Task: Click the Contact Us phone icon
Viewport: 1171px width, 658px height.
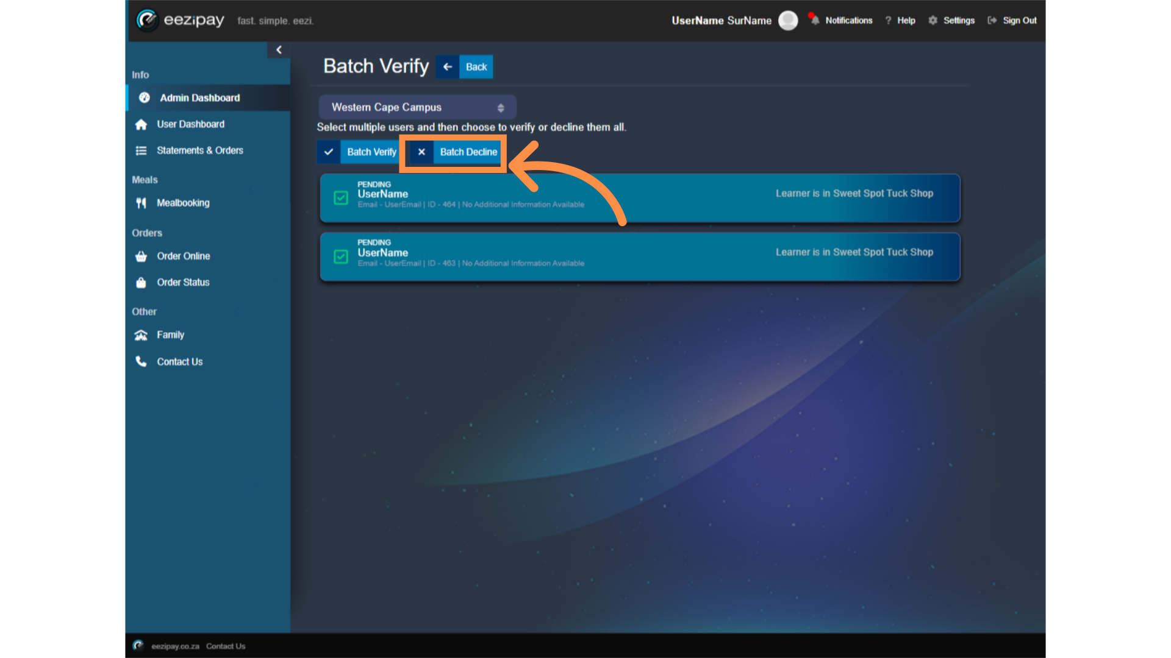Action: pyautogui.click(x=141, y=361)
